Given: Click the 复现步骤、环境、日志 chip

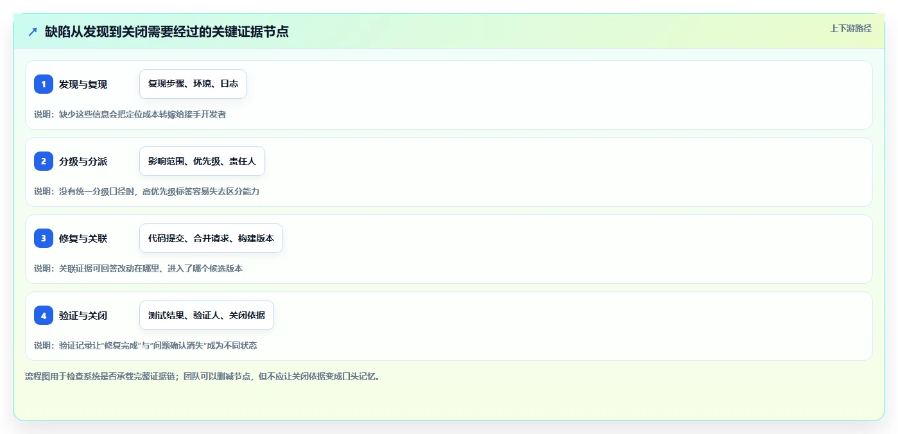Looking at the screenshot, I should pos(193,84).
